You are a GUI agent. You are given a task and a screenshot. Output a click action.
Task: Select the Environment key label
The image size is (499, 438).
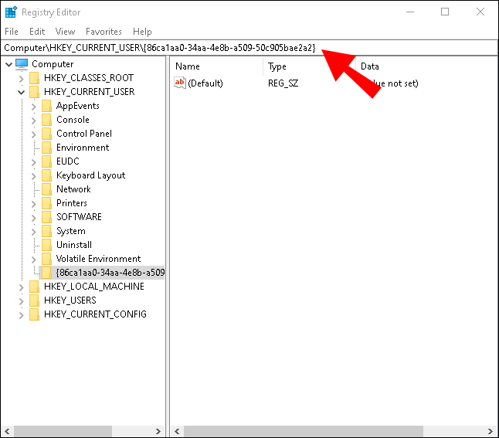click(83, 148)
